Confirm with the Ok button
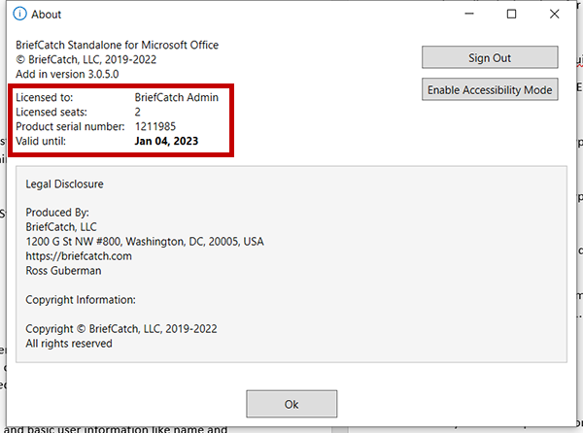The image size is (583, 433). [x=291, y=403]
